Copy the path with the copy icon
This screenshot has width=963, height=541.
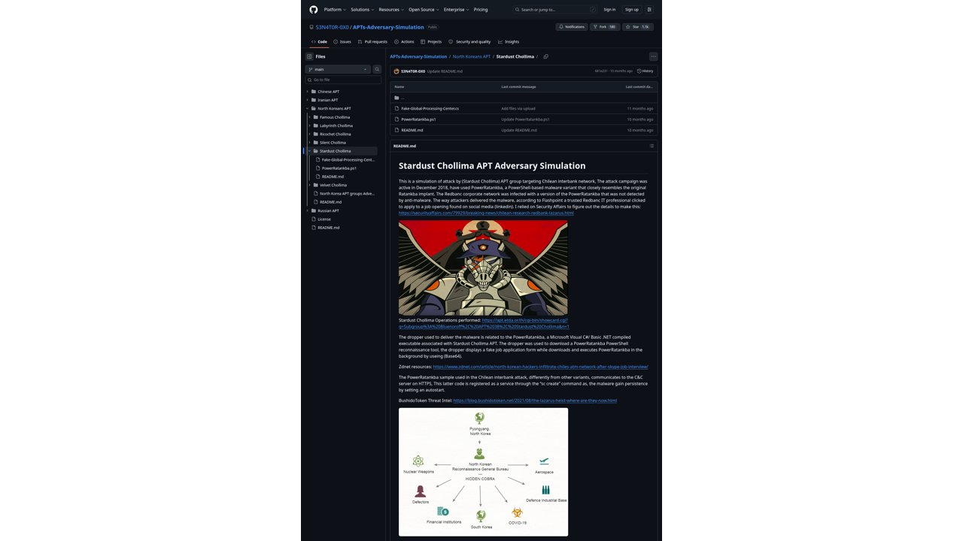[x=546, y=56]
